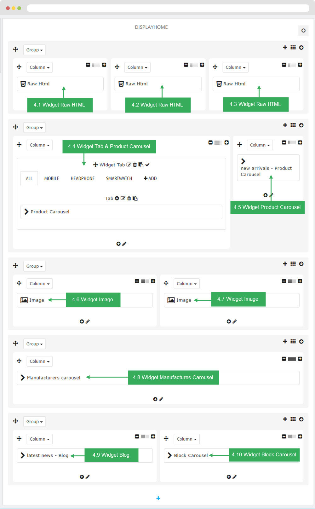
Task: Open the Group dropdown above Raw Html columns
Action: point(34,50)
